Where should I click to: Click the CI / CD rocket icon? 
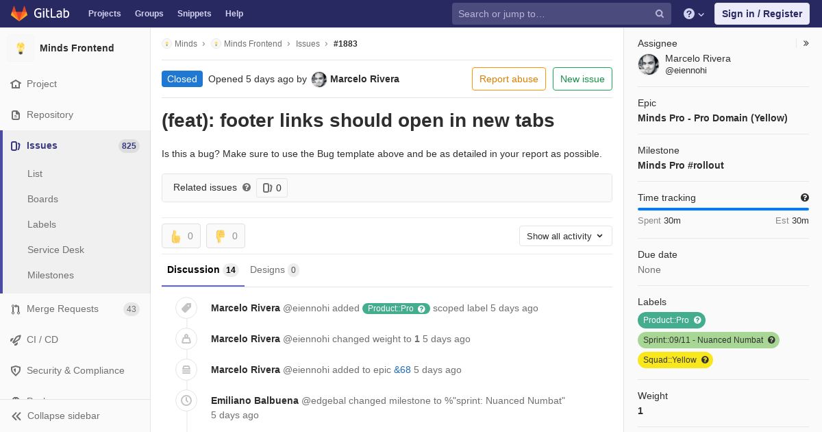click(x=16, y=340)
